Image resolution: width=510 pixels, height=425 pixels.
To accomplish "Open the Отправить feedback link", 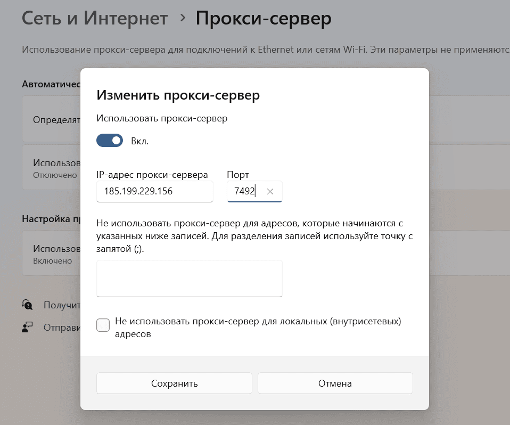I will (x=62, y=328).
